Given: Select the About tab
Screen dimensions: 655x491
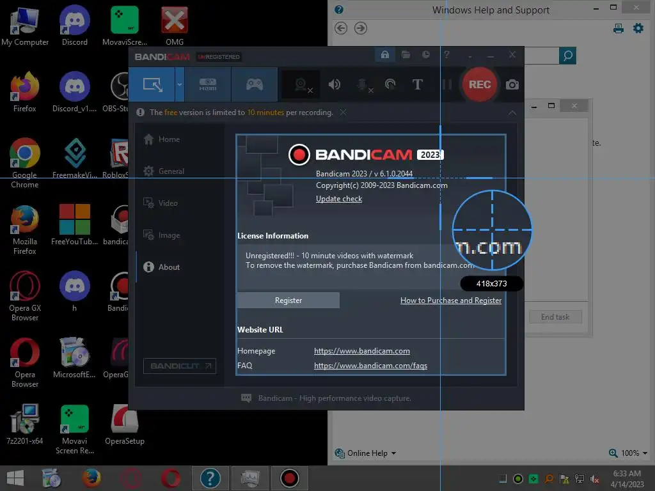Looking at the screenshot, I should pos(162,267).
